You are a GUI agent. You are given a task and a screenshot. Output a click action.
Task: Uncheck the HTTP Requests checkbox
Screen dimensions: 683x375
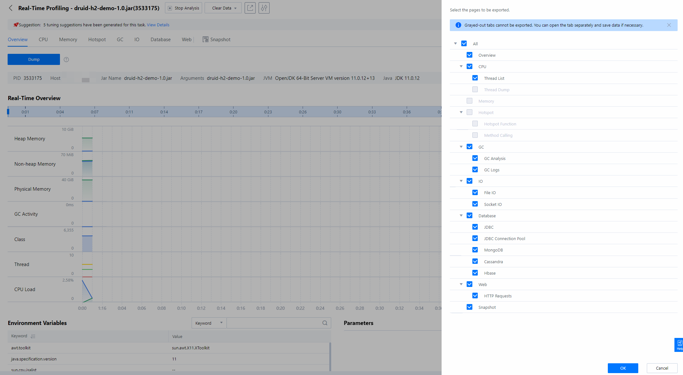click(475, 296)
